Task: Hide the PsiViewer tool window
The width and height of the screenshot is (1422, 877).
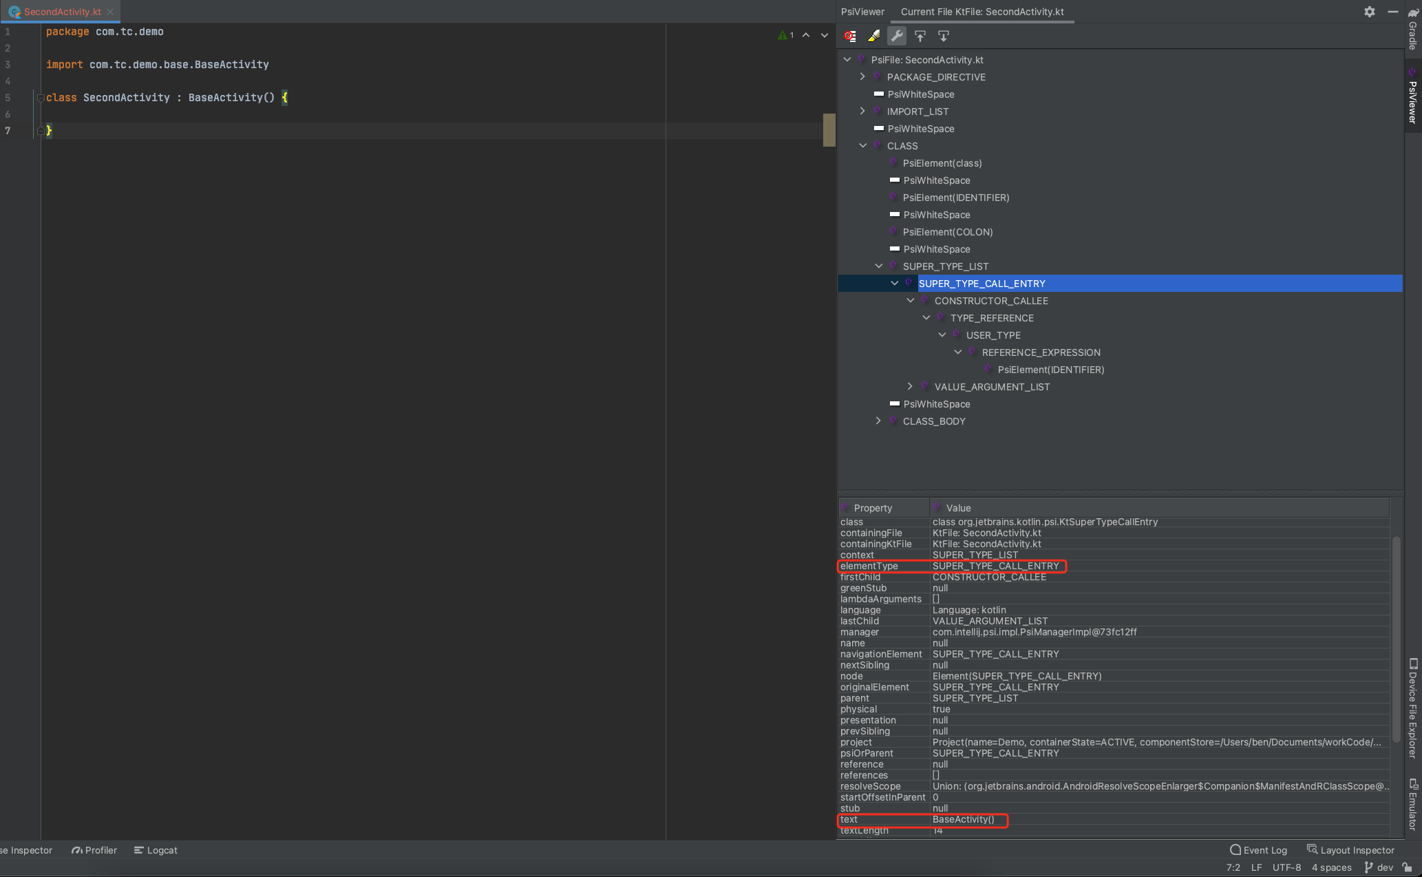Action: 1393,12
